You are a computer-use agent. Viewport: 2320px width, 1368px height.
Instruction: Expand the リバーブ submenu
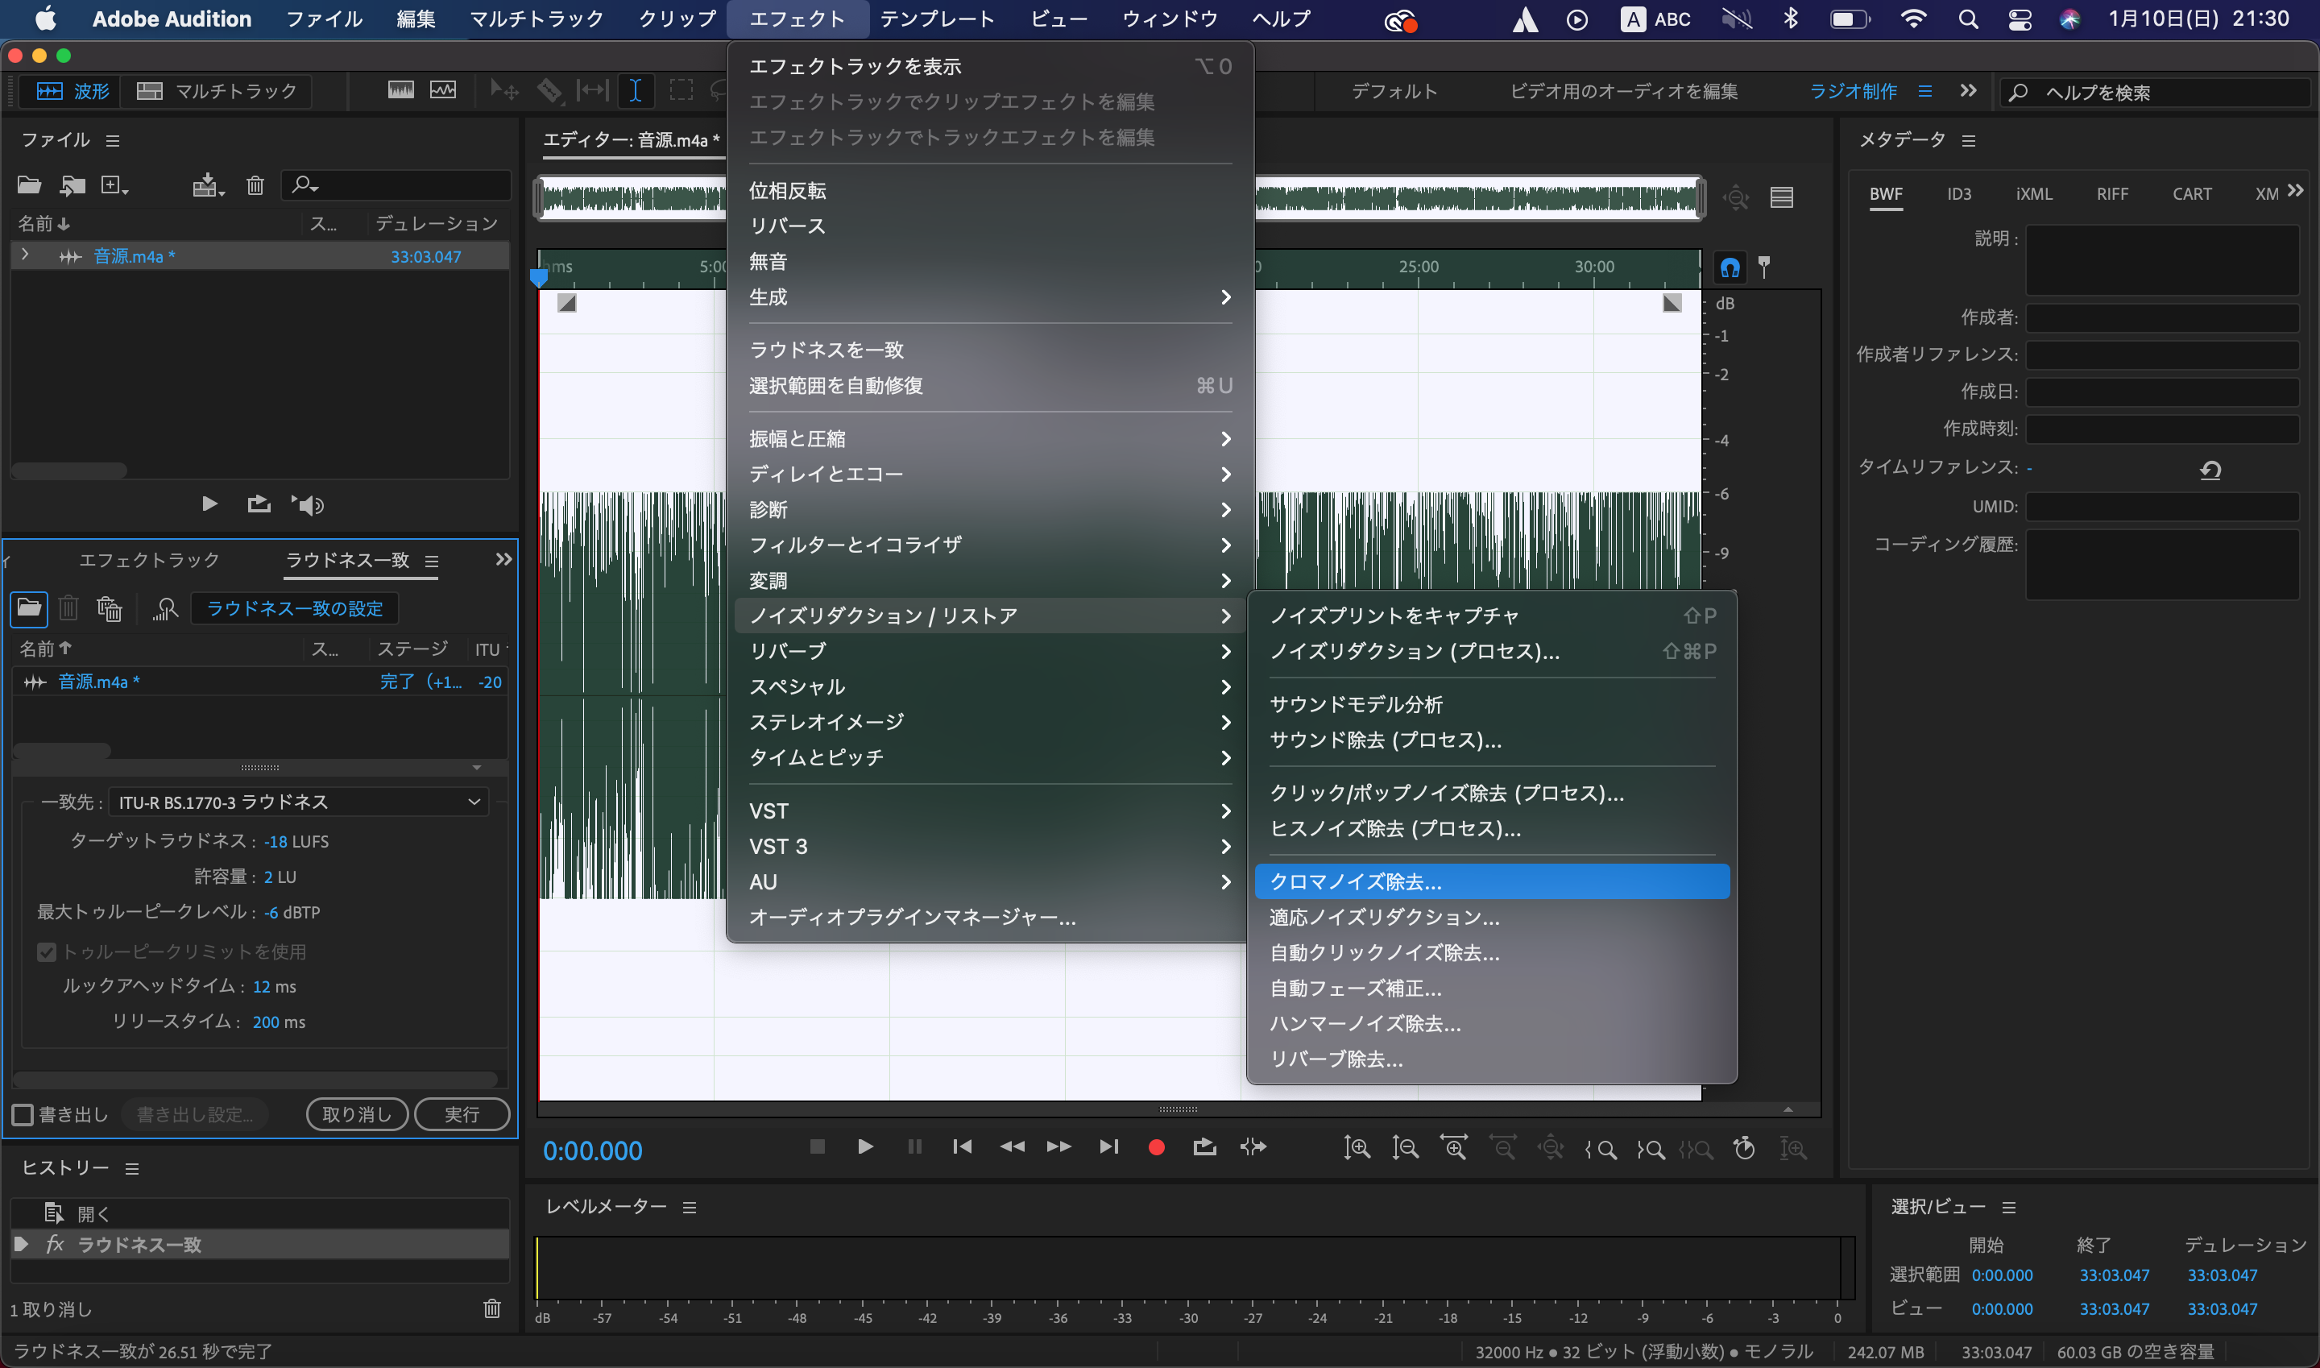tap(990, 651)
